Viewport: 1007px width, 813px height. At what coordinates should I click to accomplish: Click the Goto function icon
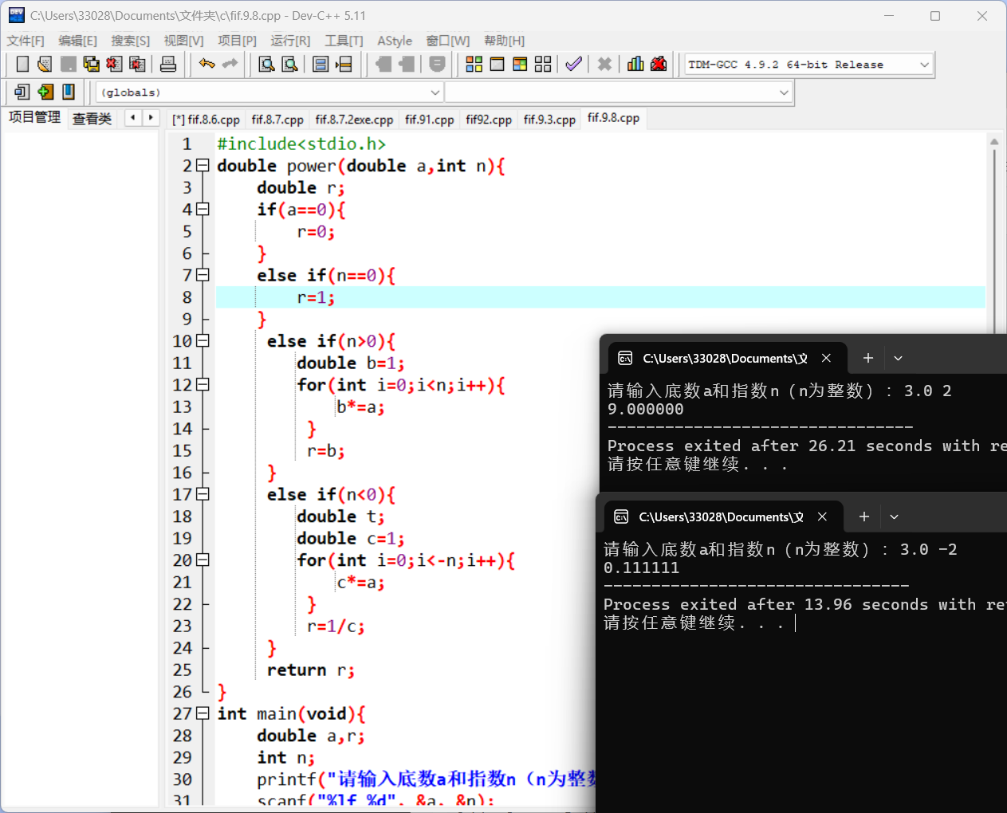pos(321,64)
